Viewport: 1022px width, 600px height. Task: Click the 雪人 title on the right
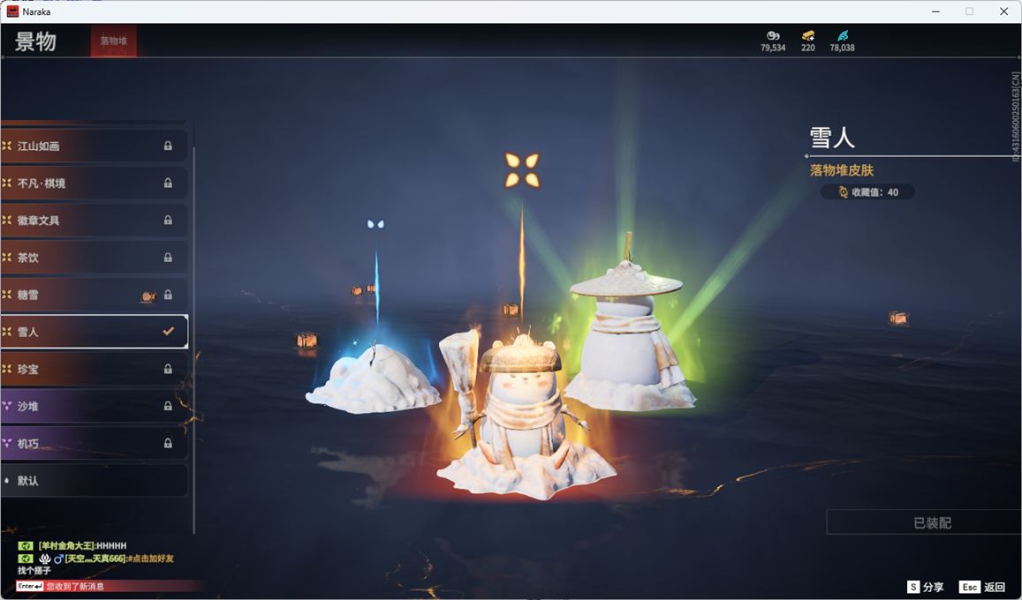[x=832, y=138]
